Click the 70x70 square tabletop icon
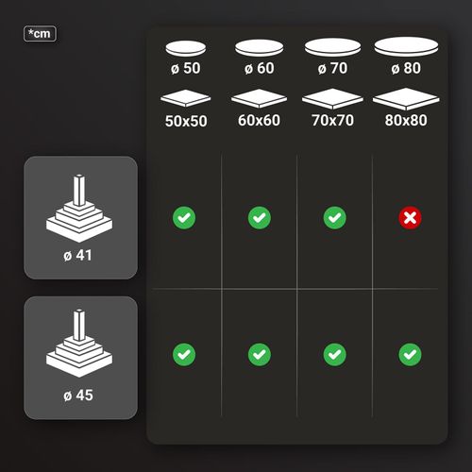 332,98
